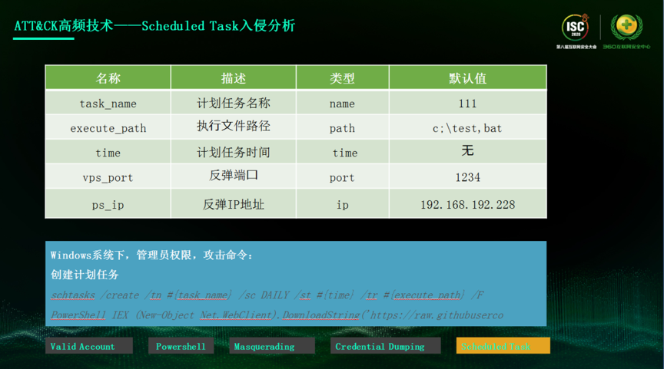The width and height of the screenshot is (664, 369).
Task: Click the 名称 column header
Action: point(108,77)
